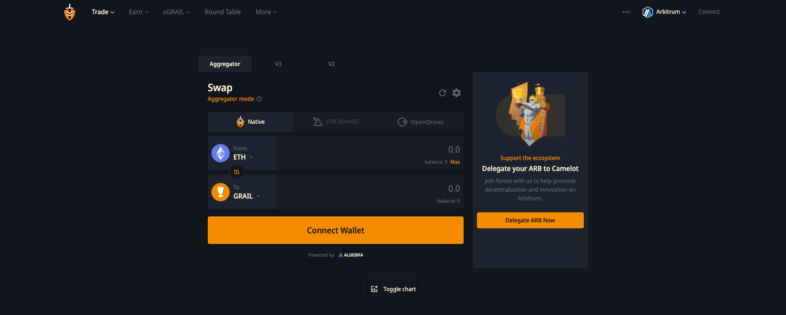
Task: Click the Toggle chart button
Action: click(x=393, y=289)
